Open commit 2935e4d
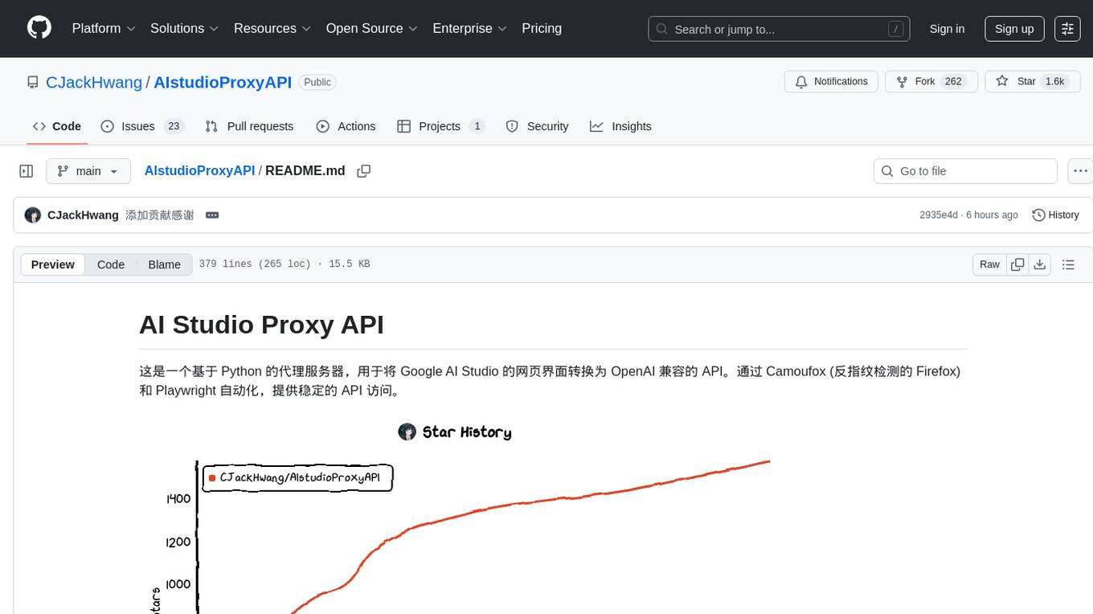 pyautogui.click(x=939, y=215)
